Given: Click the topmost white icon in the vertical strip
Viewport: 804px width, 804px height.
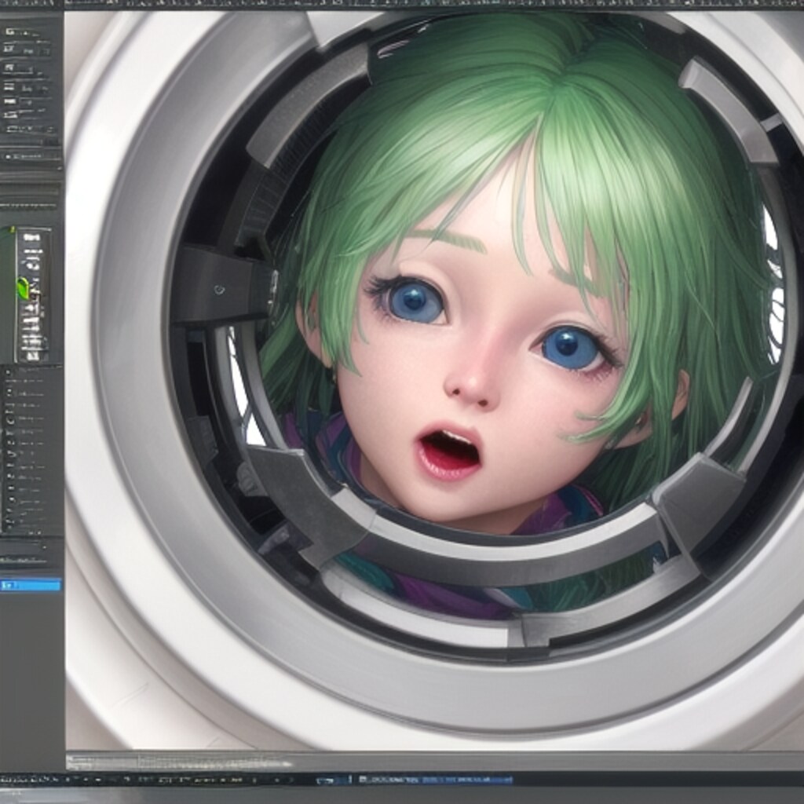Looking at the screenshot, I should point(31,238).
